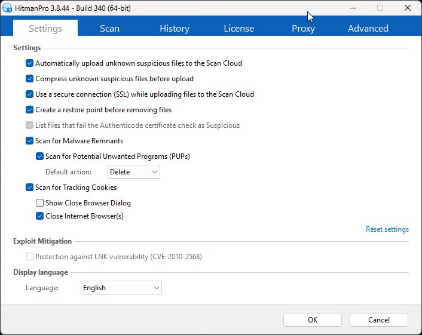
Task: Click the Reset settings link
Action: click(387, 229)
